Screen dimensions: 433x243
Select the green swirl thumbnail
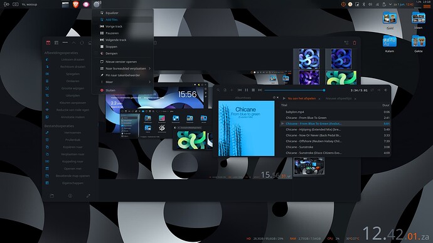341,78
